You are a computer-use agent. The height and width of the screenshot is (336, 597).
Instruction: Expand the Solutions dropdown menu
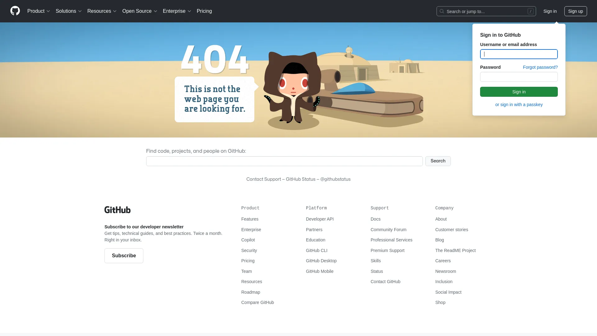point(69,11)
